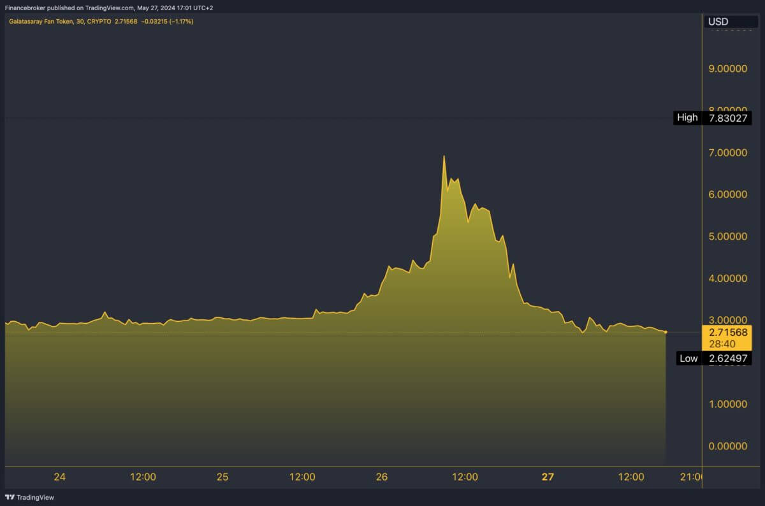Click the bold date 27 on time axis
The width and height of the screenshot is (765, 506).
548,477
